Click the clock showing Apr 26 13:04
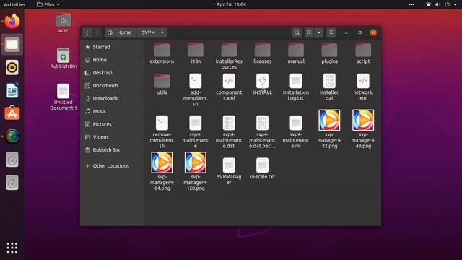 (x=231, y=4)
